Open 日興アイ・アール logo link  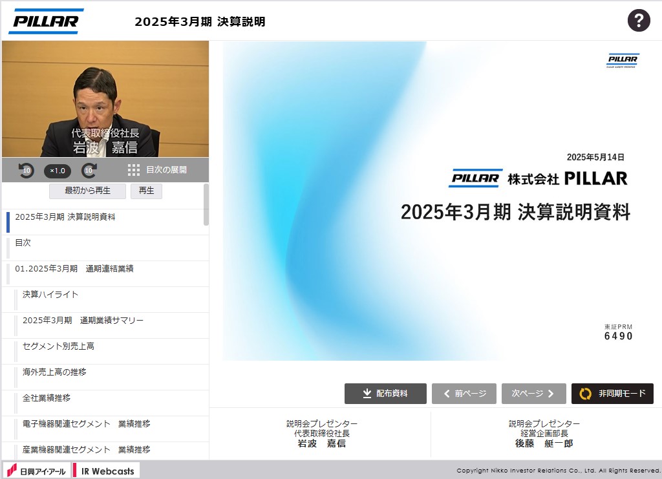(36, 471)
